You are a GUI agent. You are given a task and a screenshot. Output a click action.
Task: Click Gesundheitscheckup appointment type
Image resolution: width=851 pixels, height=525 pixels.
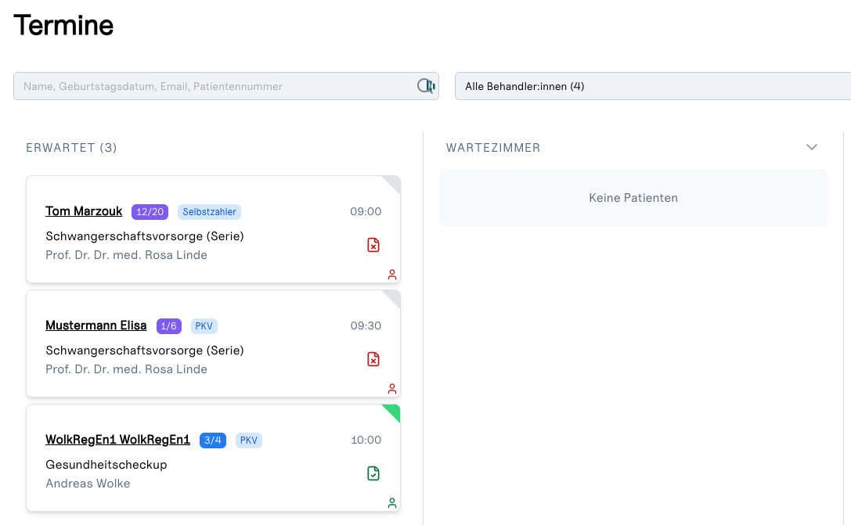point(106,464)
